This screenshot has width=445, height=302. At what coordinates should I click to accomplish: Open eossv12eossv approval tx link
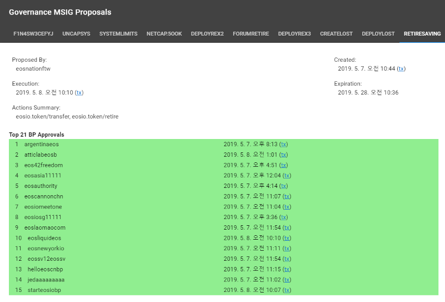tap(286, 259)
